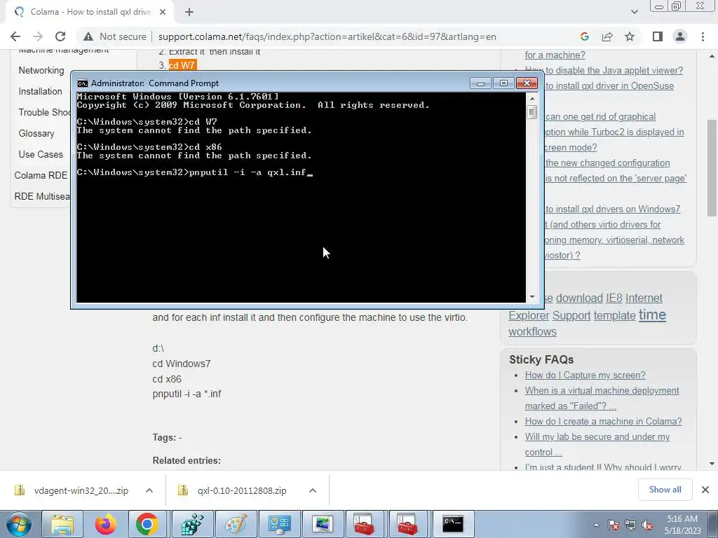Viewport: 718px width, 538px height.
Task: Click network status tray icon
Action: (630, 525)
